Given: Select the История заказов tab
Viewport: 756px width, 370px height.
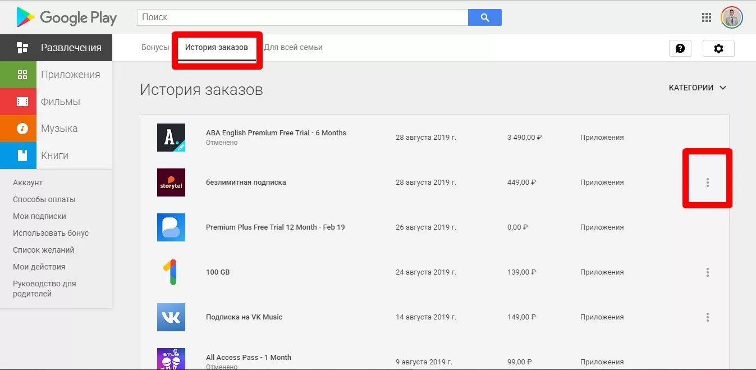Looking at the screenshot, I should (x=217, y=48).
